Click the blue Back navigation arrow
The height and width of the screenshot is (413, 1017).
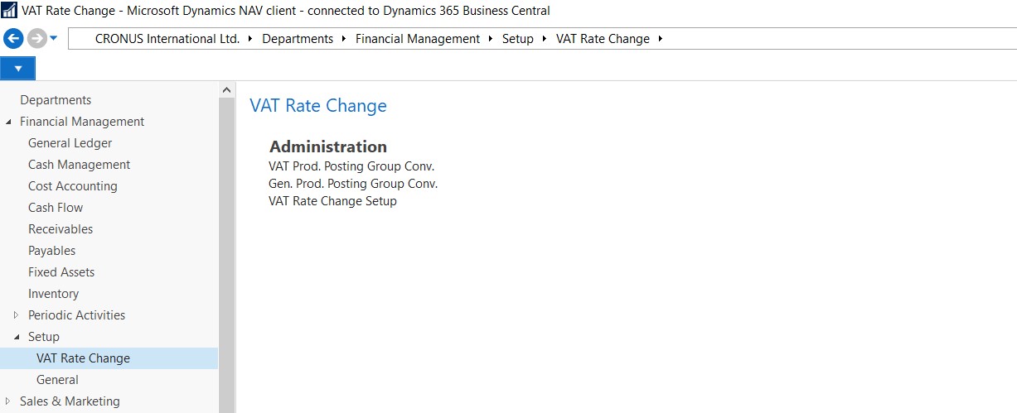[x=13, y=38]
